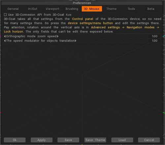Edit the Orthographic zoom speed value field
Viewport: 165px width, 145px height.
(154, 36)
